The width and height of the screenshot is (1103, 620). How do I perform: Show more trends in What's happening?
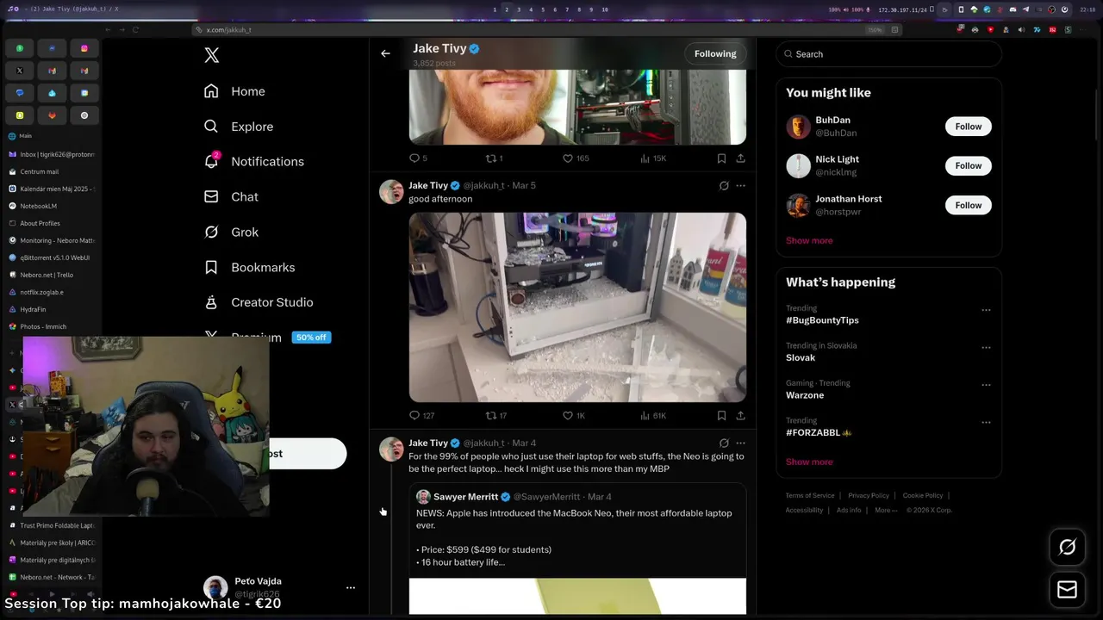tap(809, 462)
